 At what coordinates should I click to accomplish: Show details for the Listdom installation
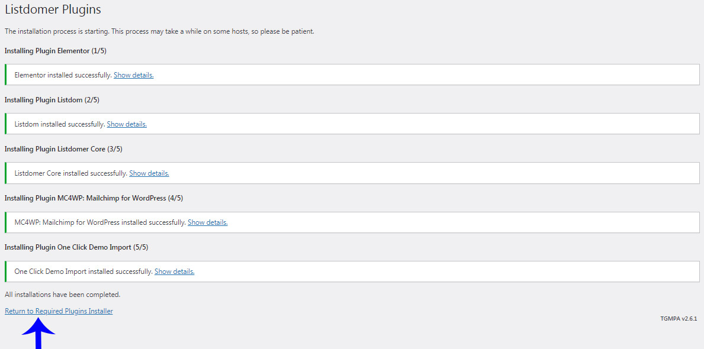pos(127,124)
